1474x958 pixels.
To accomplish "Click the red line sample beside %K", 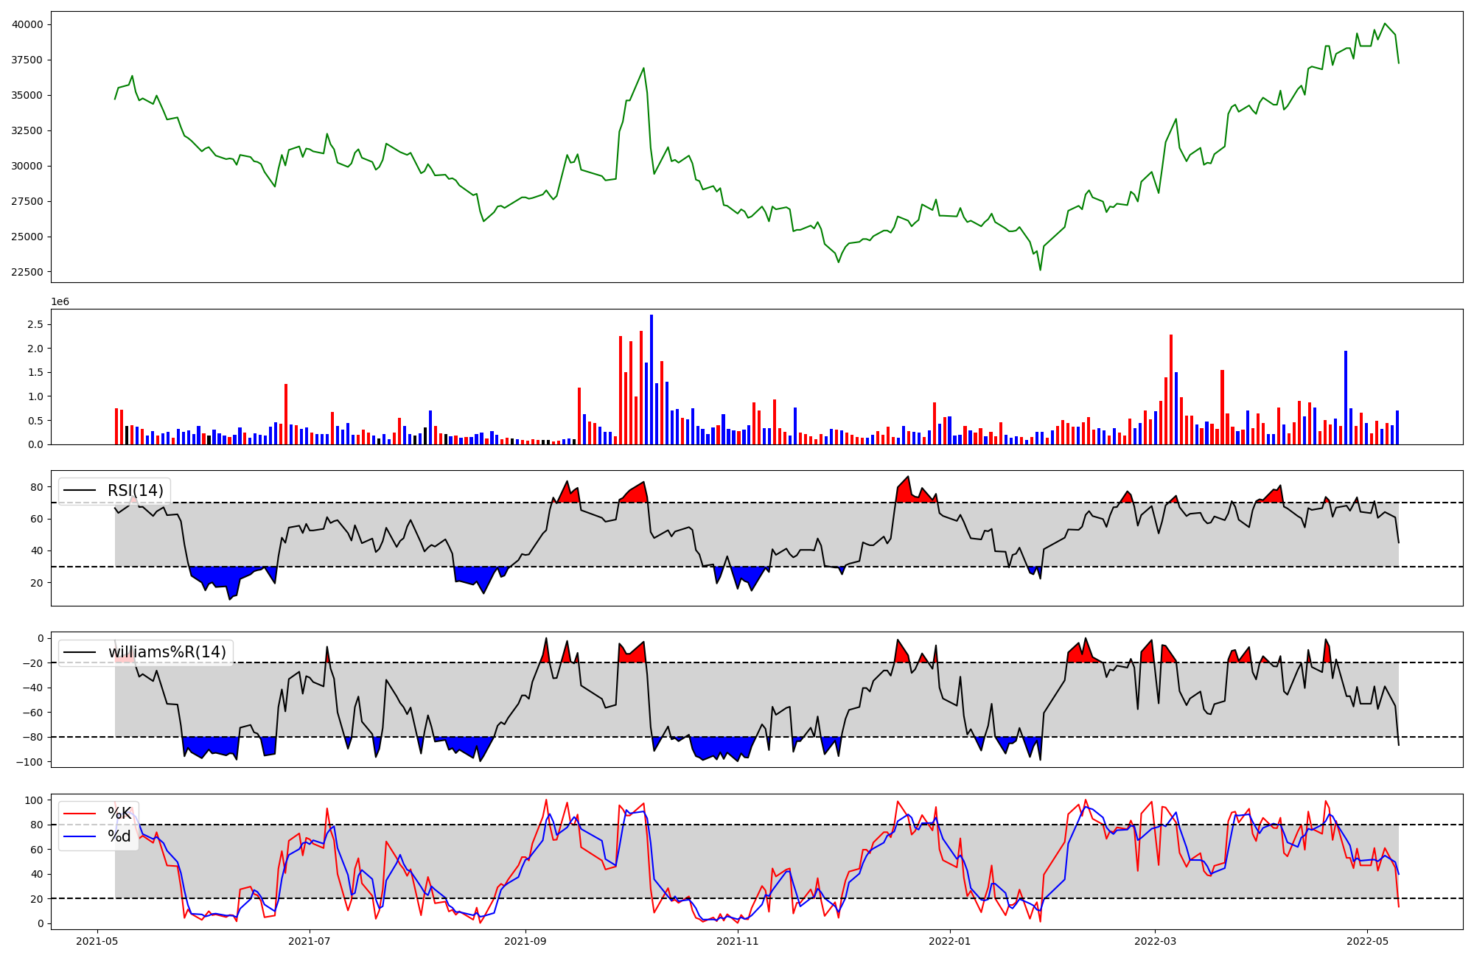I will coord(80,814).
